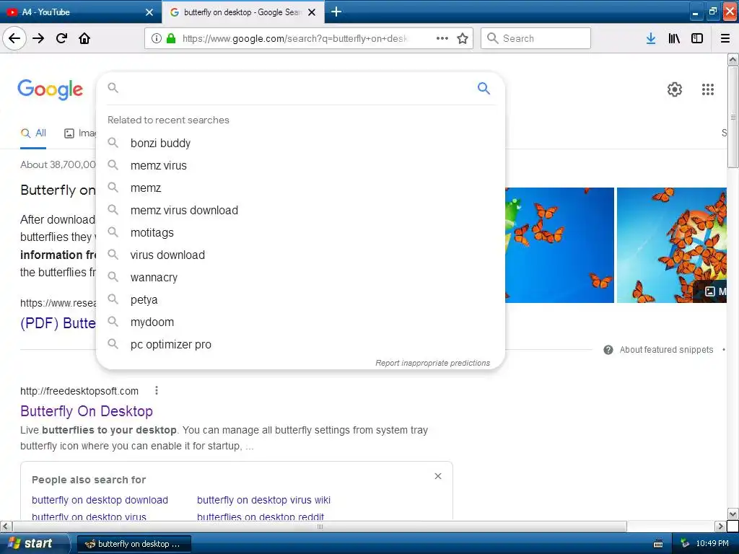Click the Google logo

pos(50,89)
